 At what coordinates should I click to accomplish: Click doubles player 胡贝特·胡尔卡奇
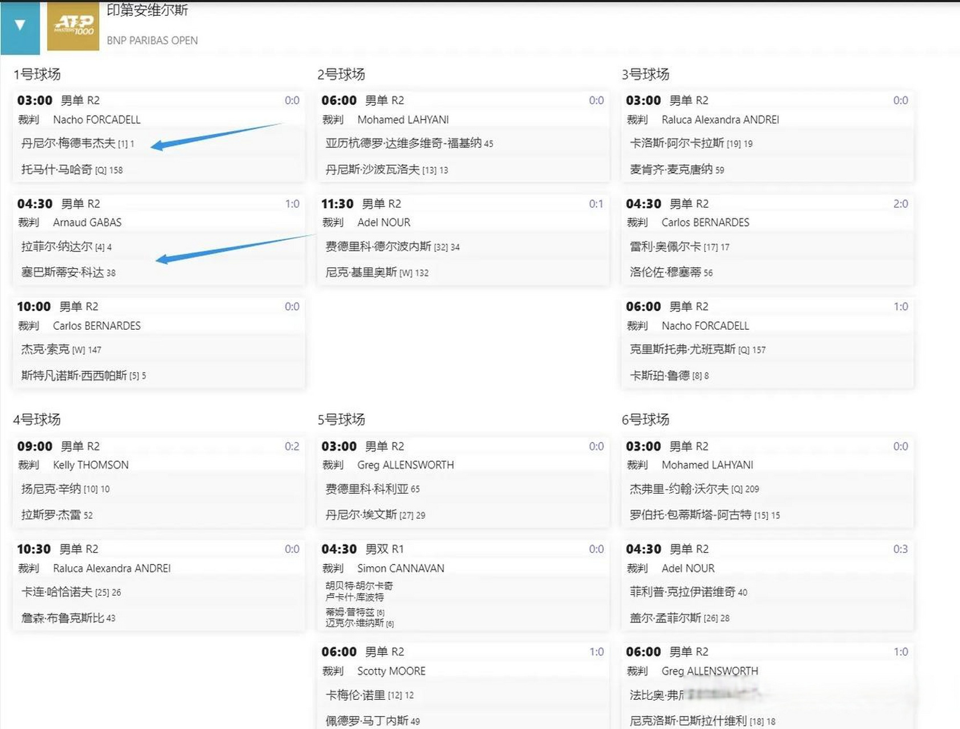359,585
